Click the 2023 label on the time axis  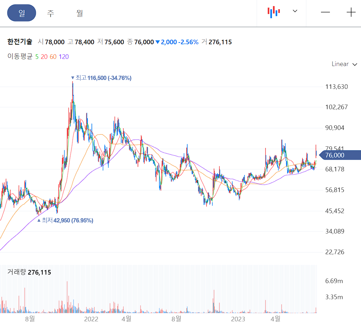click(238, 319)
